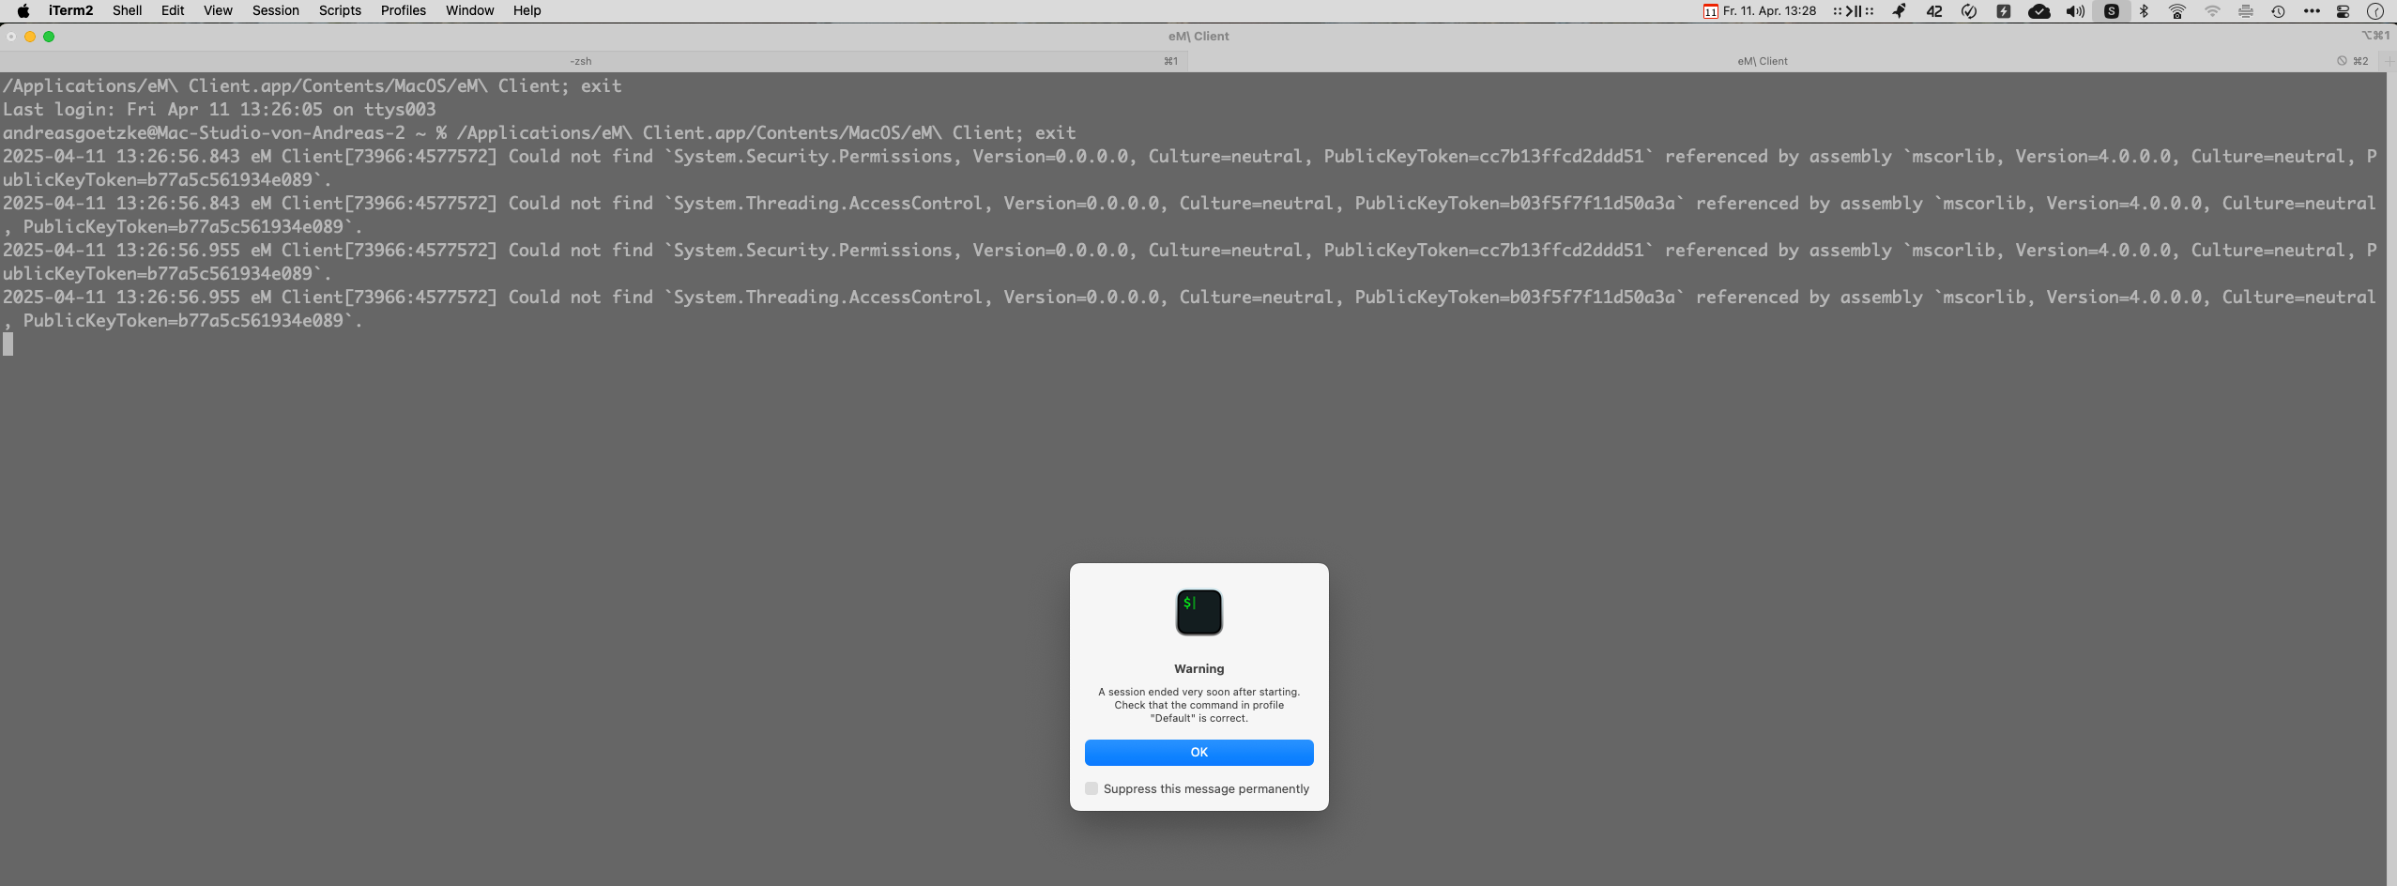Open the Session menu

275,10
